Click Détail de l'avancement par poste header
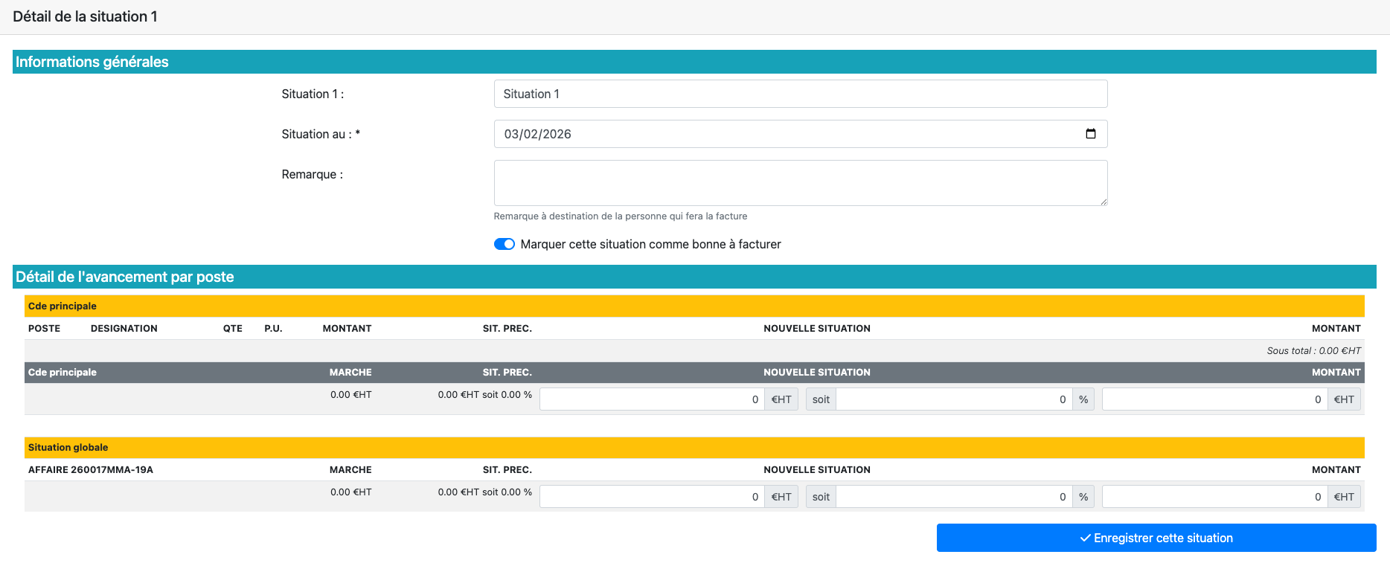The image size is (1390, 566). pos(125,277)
